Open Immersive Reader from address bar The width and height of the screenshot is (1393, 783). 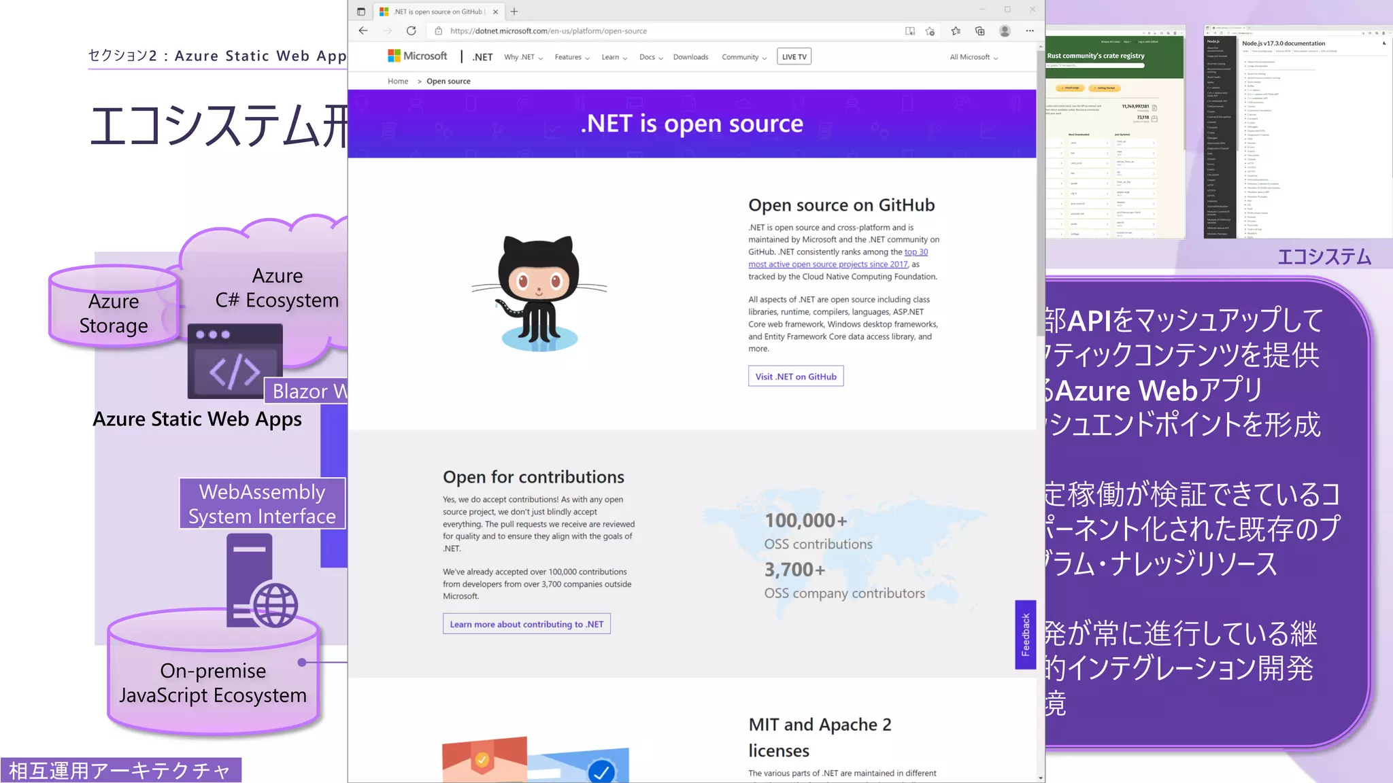pos(910,31)
